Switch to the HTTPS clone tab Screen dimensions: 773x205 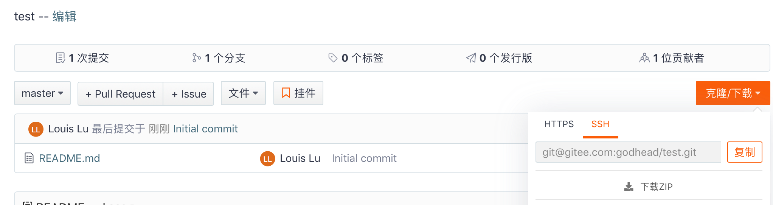point(559,124)
